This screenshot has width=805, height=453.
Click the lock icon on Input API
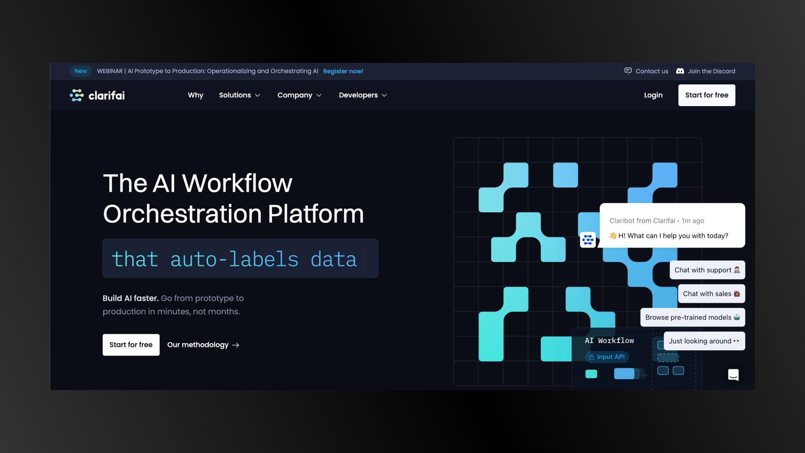click(592, 357)
